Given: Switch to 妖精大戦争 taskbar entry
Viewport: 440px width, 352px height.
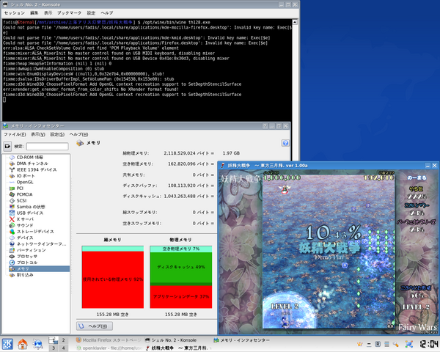Looking at the screenshot, I should (177, 348).
